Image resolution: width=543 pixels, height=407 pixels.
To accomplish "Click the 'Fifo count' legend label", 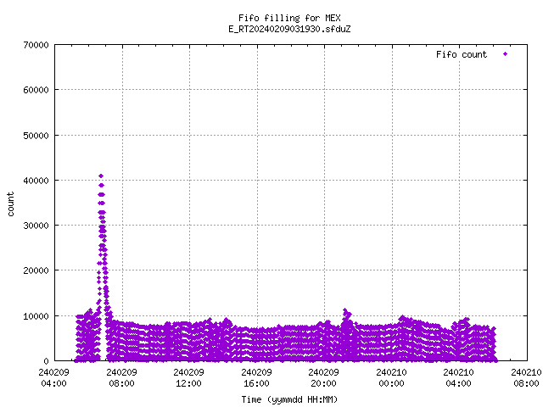I will (x=462, y=54).
